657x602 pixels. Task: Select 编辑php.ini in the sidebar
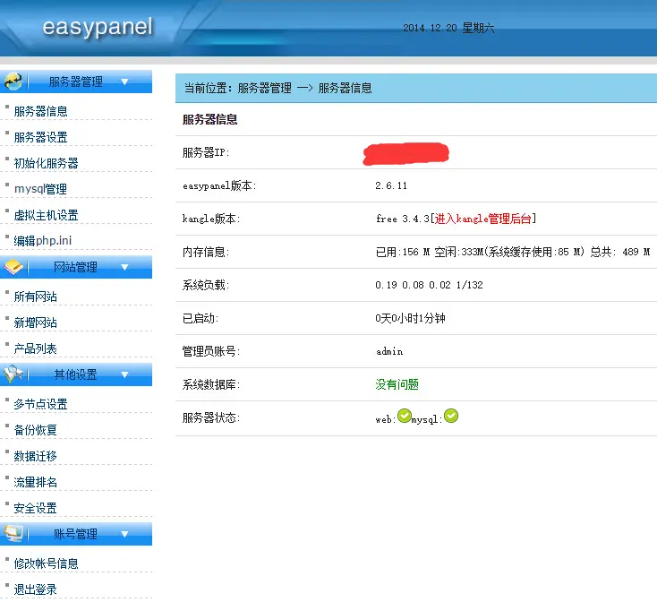pos(42,241)
